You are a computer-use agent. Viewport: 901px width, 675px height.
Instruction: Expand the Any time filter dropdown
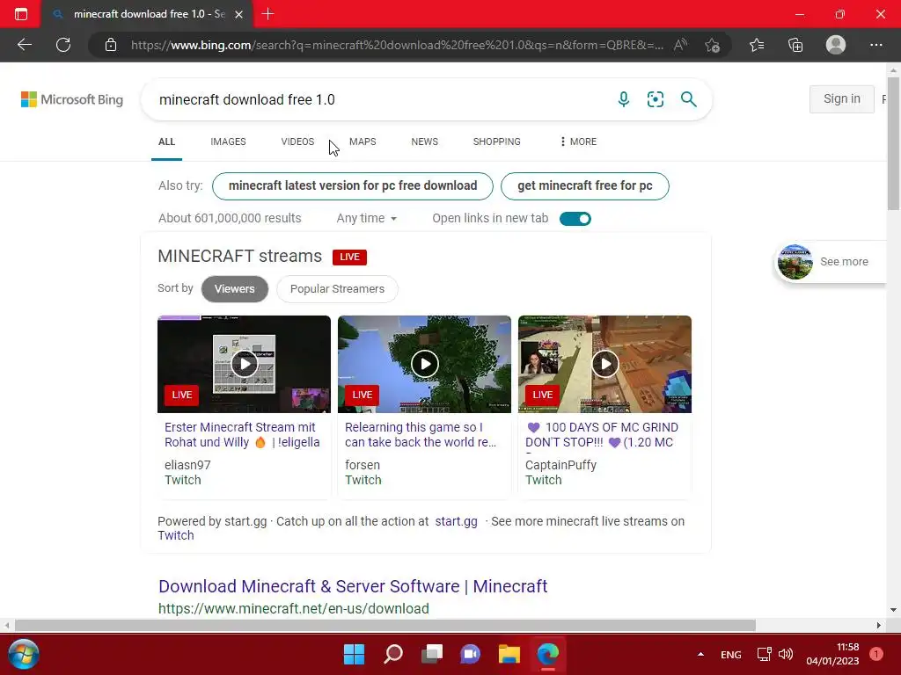367,218
